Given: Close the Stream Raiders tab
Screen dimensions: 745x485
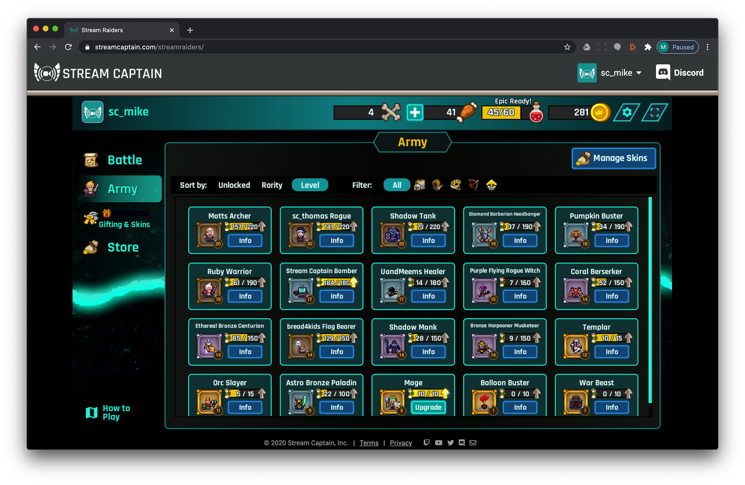Looking at the screenshot, I should click(172, 30).
